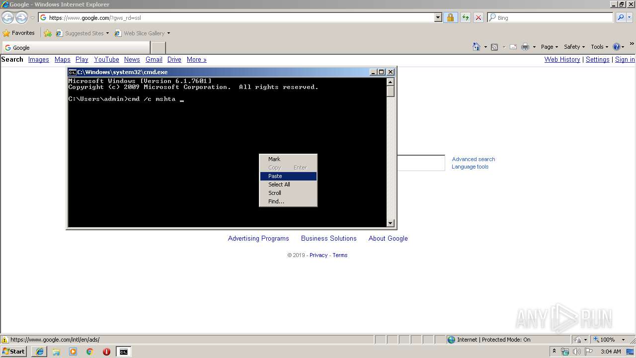This screenshot has height=358, width=636.
Task: Click the cmd window title bar icon
Action: point(72,72)
